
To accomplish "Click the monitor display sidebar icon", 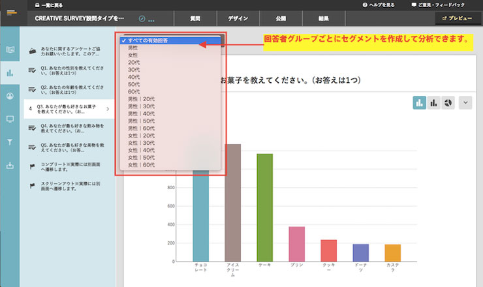I will (10, 119).
